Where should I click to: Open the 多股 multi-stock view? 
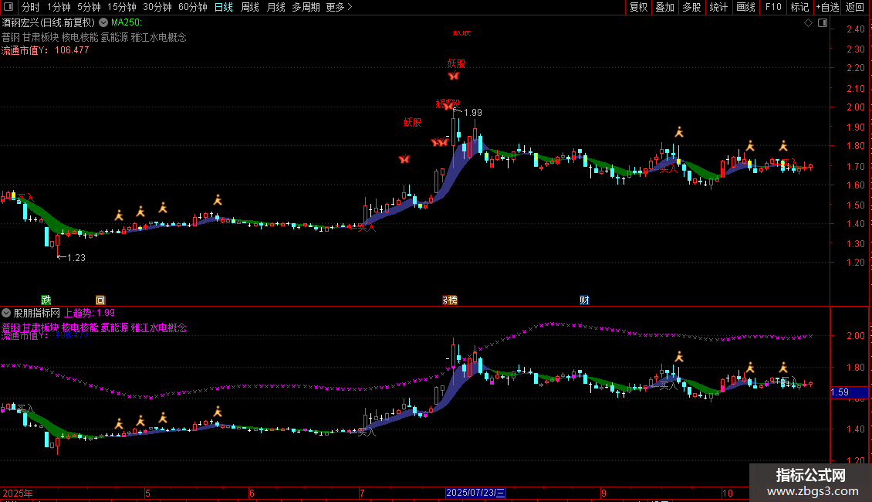(692, 7)
